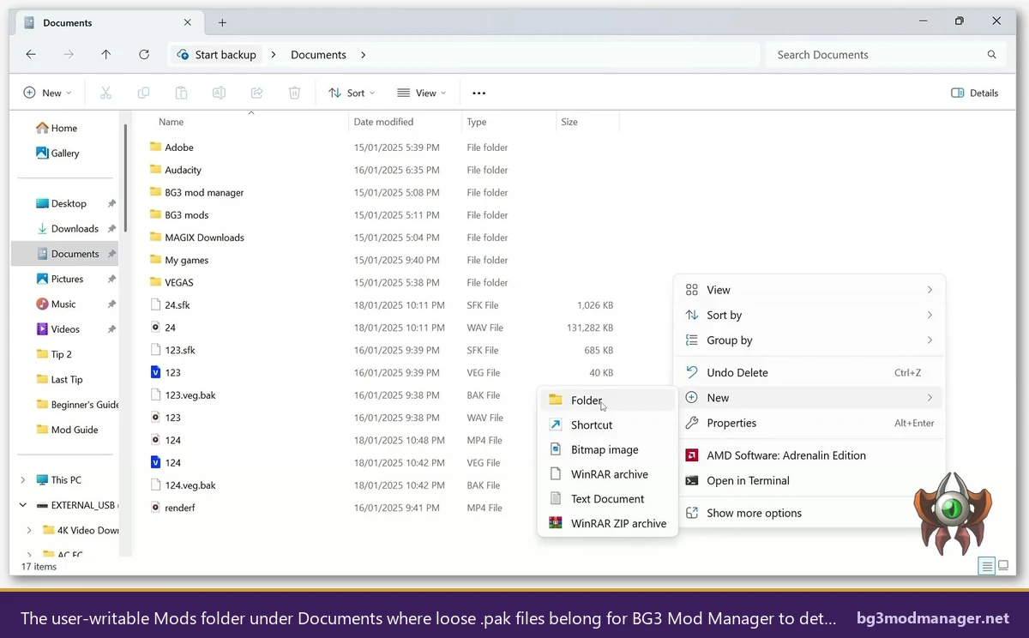Open the See more ellipsis menu
Screen dimensions: 1029x638
click(479, 93)
